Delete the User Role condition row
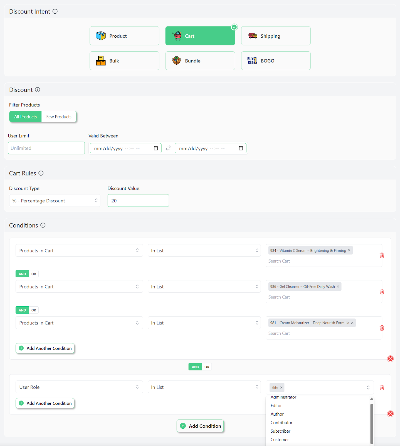Viewport: 400px width, 446px height. (x=382, y=387)
